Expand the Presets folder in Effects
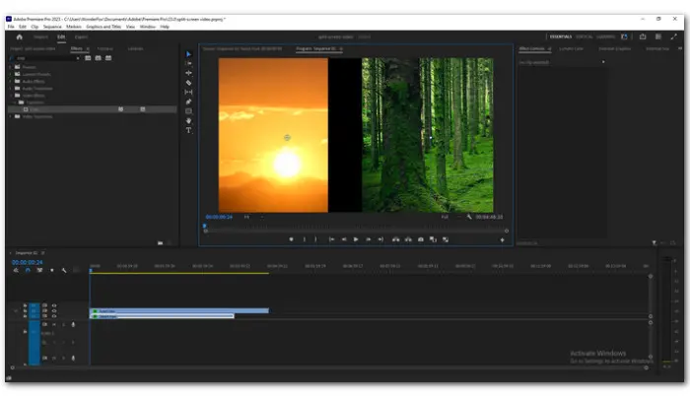The image size is (690, 401). click(x=11, y=67)
